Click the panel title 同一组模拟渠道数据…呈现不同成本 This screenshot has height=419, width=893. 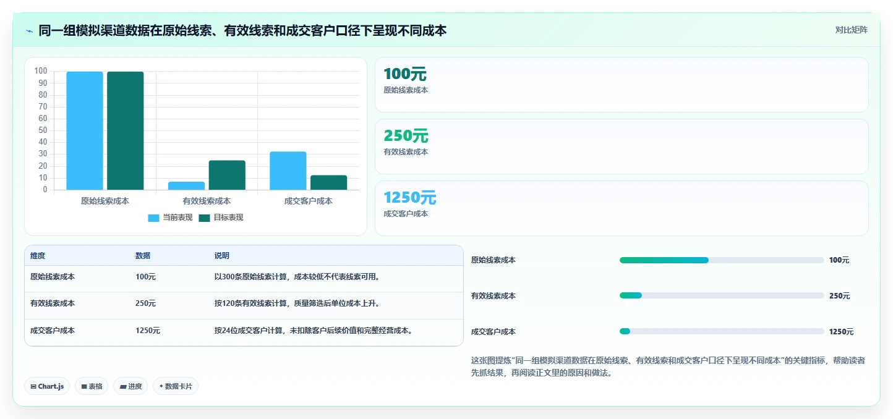[x=242, y=31]
